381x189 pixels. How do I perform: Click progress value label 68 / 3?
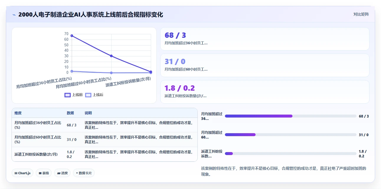pos(364,116)
